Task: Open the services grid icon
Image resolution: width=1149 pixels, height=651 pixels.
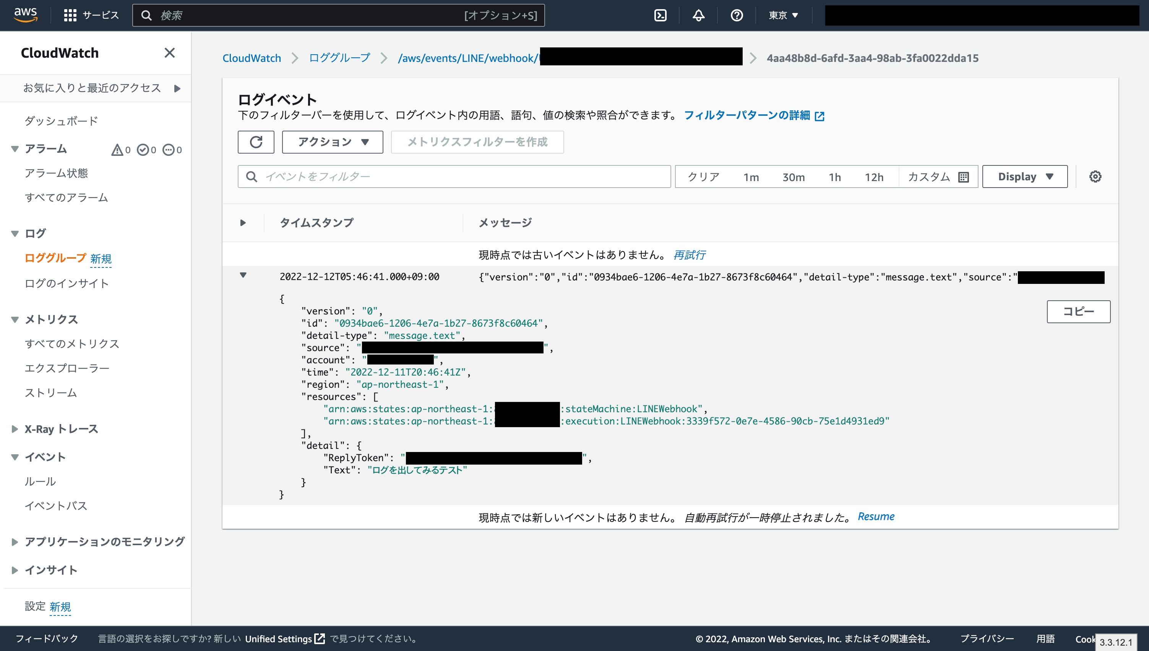Action: pyautogui.click(x=70, y=15)
